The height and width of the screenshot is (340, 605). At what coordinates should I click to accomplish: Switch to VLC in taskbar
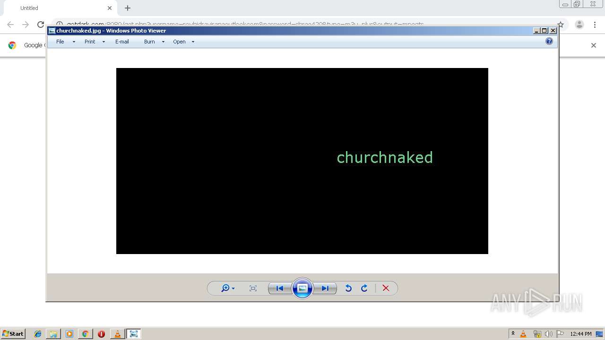pyautogui.click(x=117, y=334)
